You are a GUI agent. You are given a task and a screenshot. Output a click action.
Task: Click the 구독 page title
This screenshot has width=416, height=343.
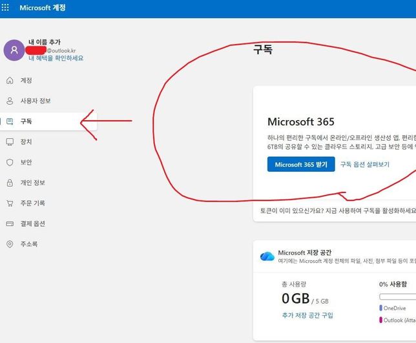click(x=263, y=49)
